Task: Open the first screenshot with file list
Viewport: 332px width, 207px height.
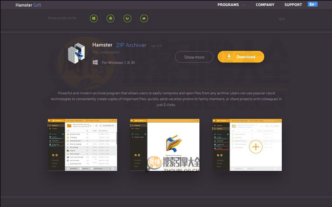Action: click(82, 145)
